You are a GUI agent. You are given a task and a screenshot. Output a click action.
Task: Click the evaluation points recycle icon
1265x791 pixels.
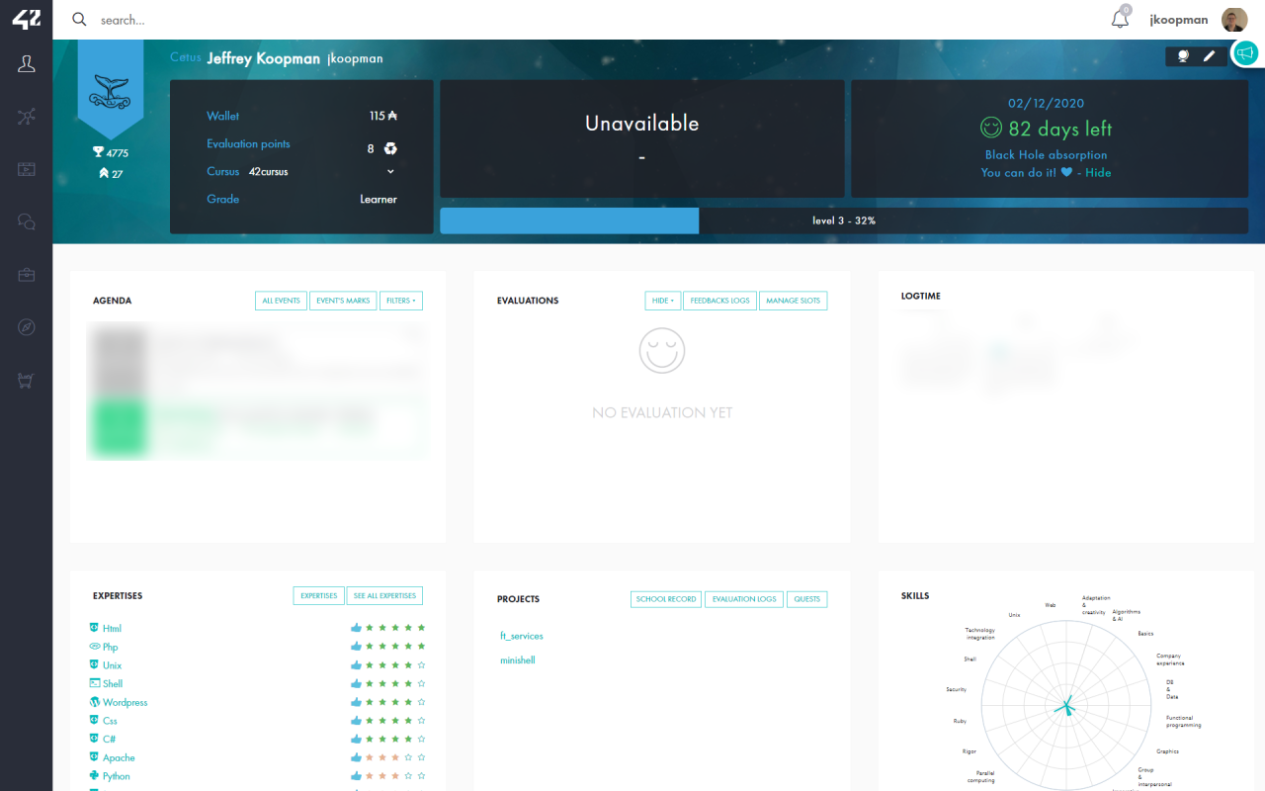[391, 148]
